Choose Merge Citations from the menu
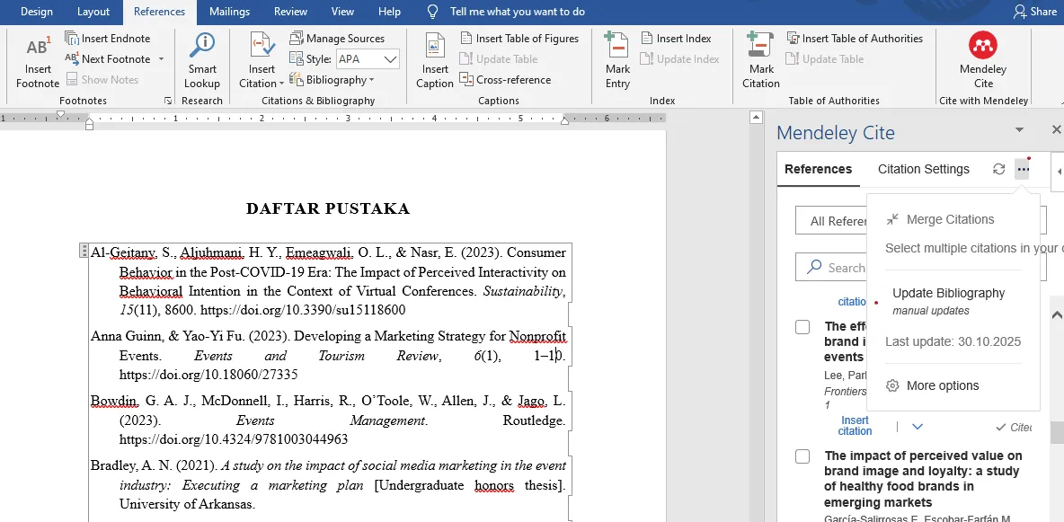This screenshot has width=1064, height=522. coord(949,219)
